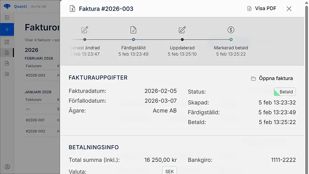Click the Quanti breadcrumb link
The image size is (309, 174).
pos(20,6)
